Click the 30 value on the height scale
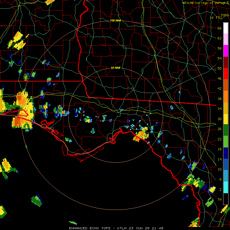The height and width of the screenshot is (230, 230). [220, 119]
